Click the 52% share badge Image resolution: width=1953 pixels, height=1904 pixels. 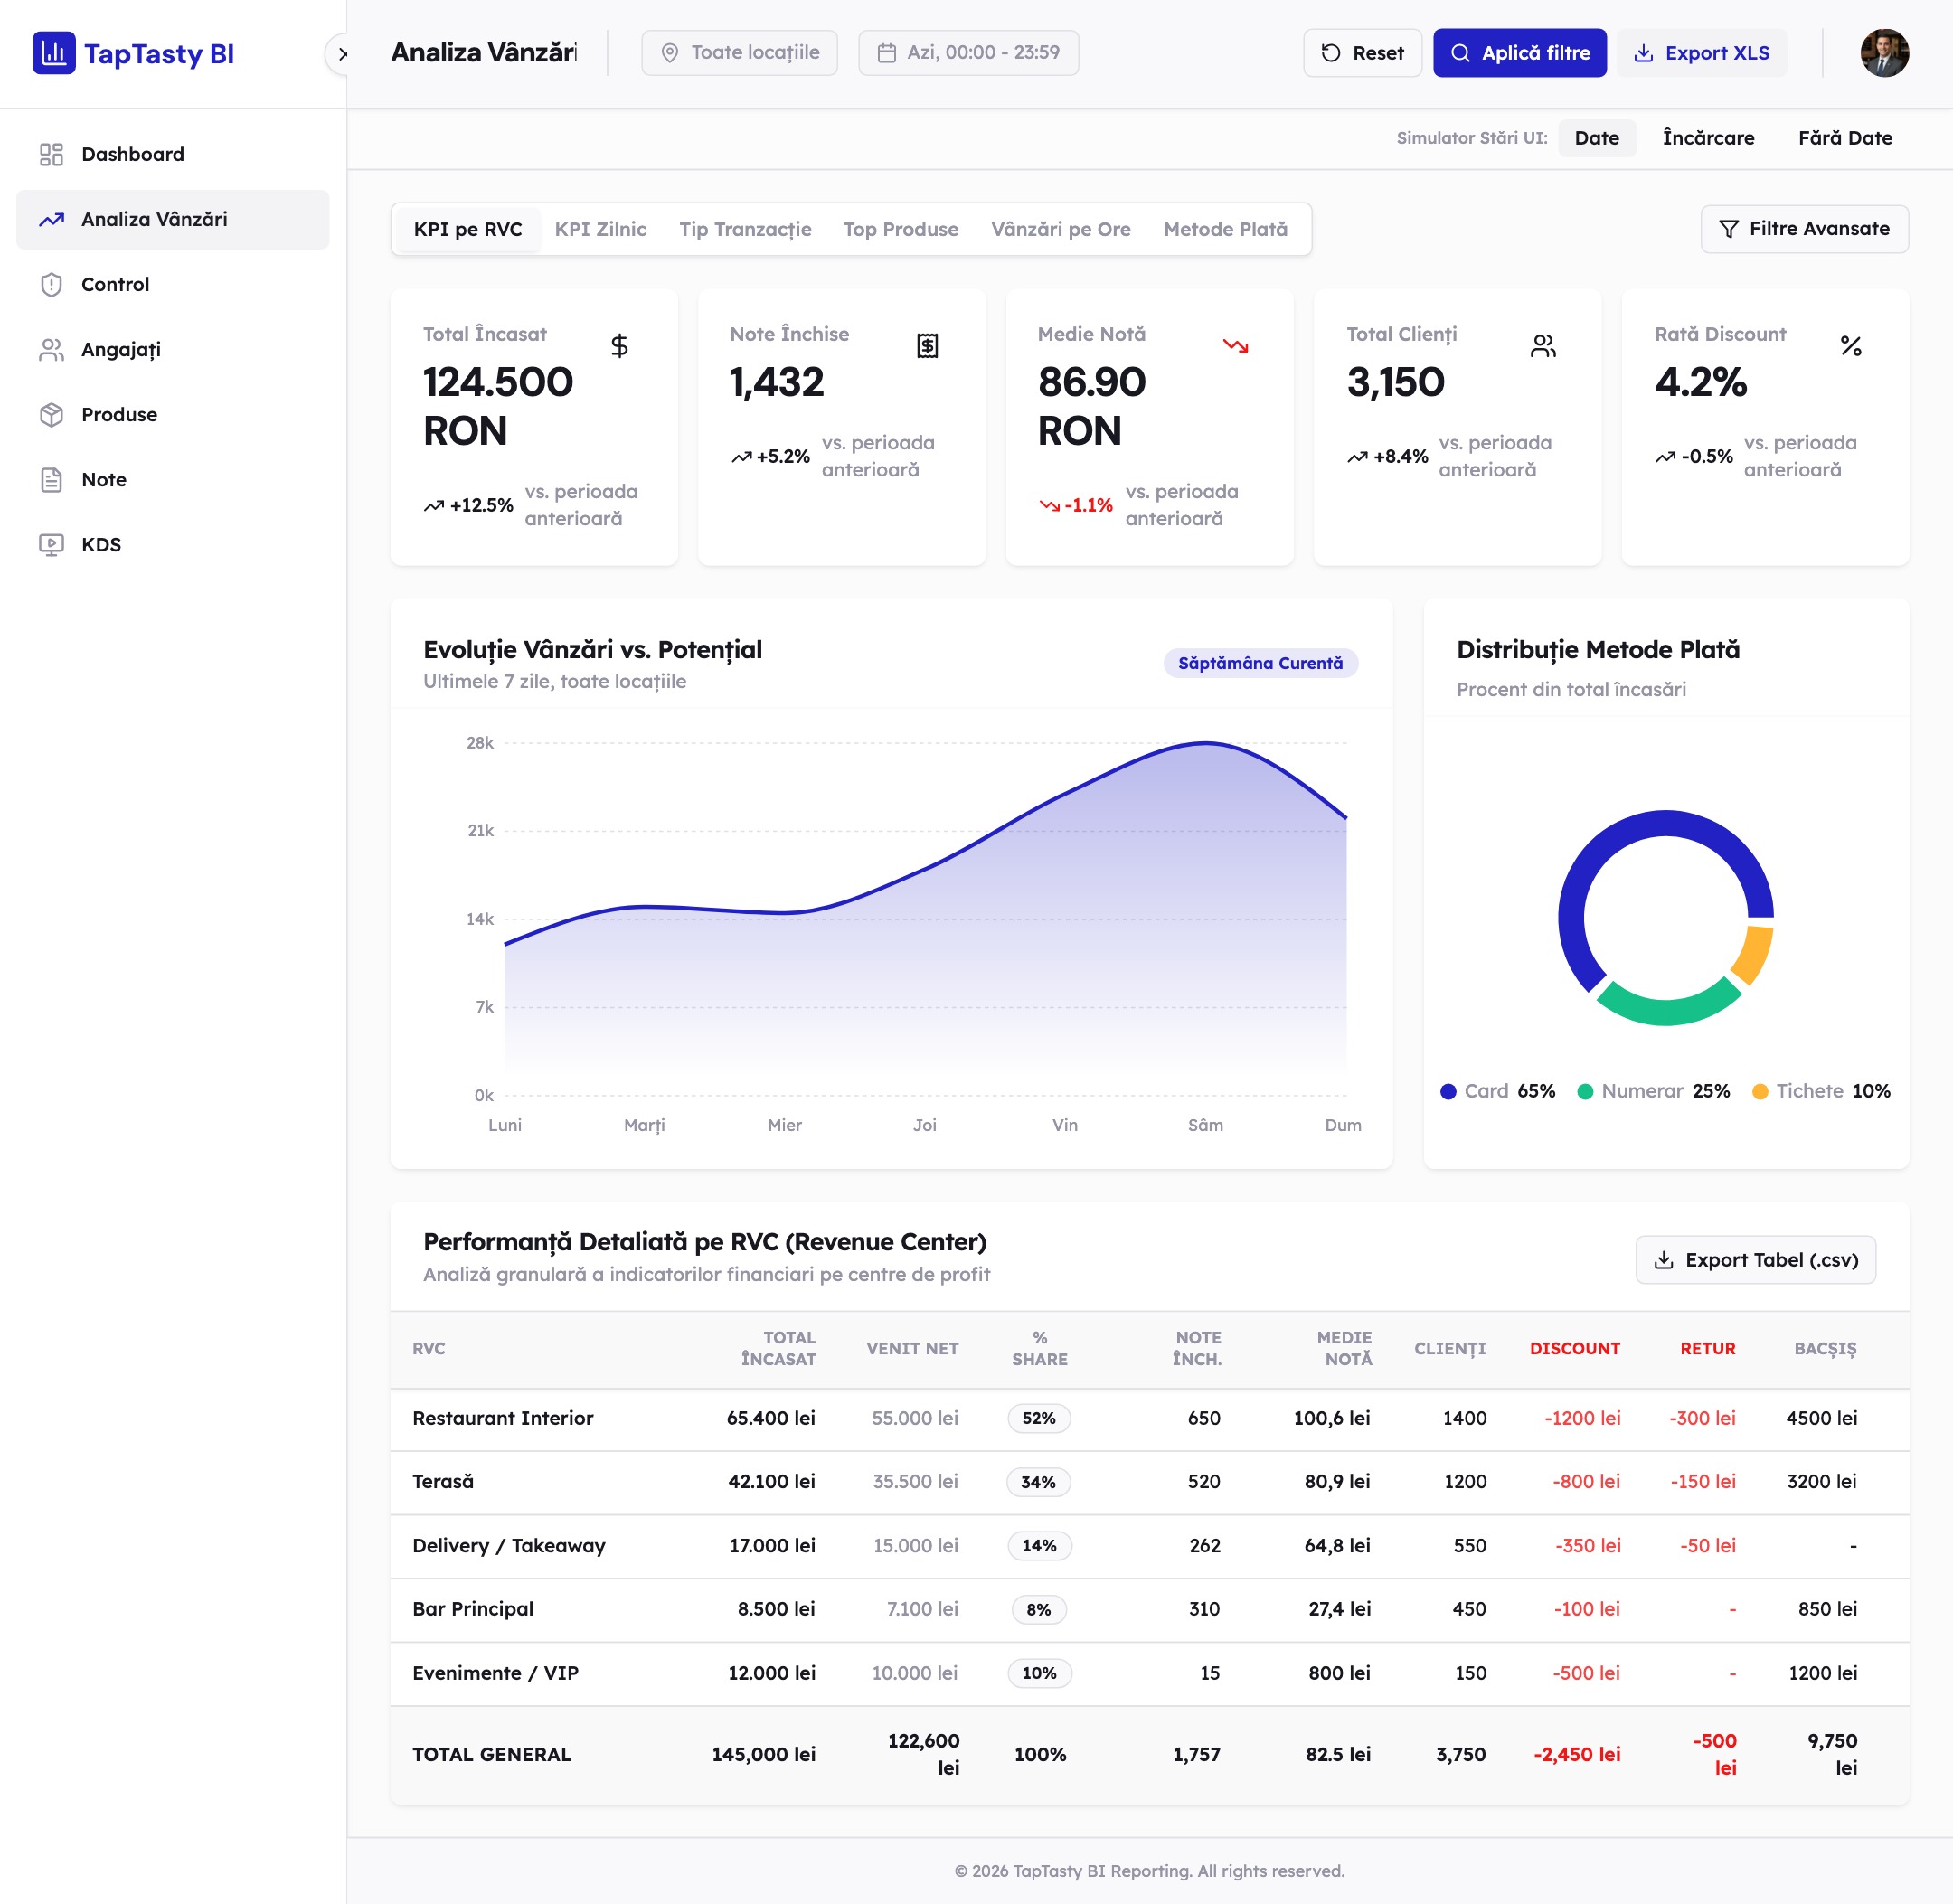(1039, 1418)
